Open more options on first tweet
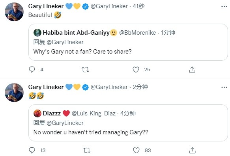Screen dimensions: 230x156 pos(224,6)
